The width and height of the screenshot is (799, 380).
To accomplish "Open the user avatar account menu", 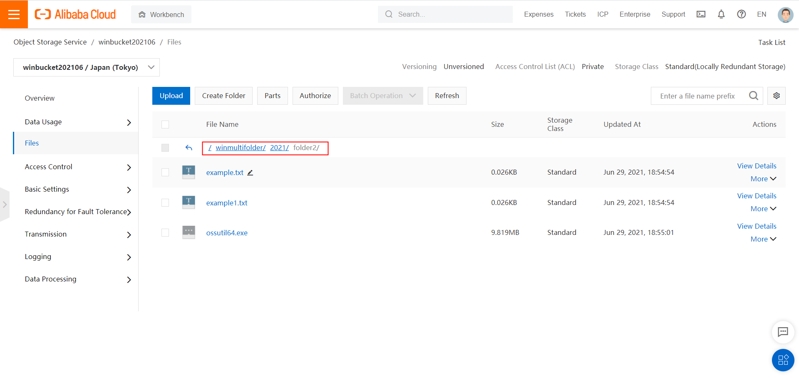I will click(785, 15).
